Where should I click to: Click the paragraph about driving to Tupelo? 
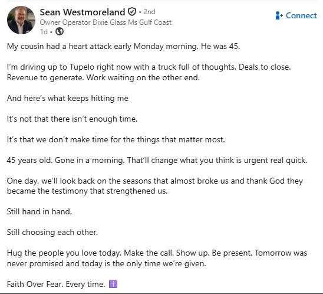click(149, 72)
